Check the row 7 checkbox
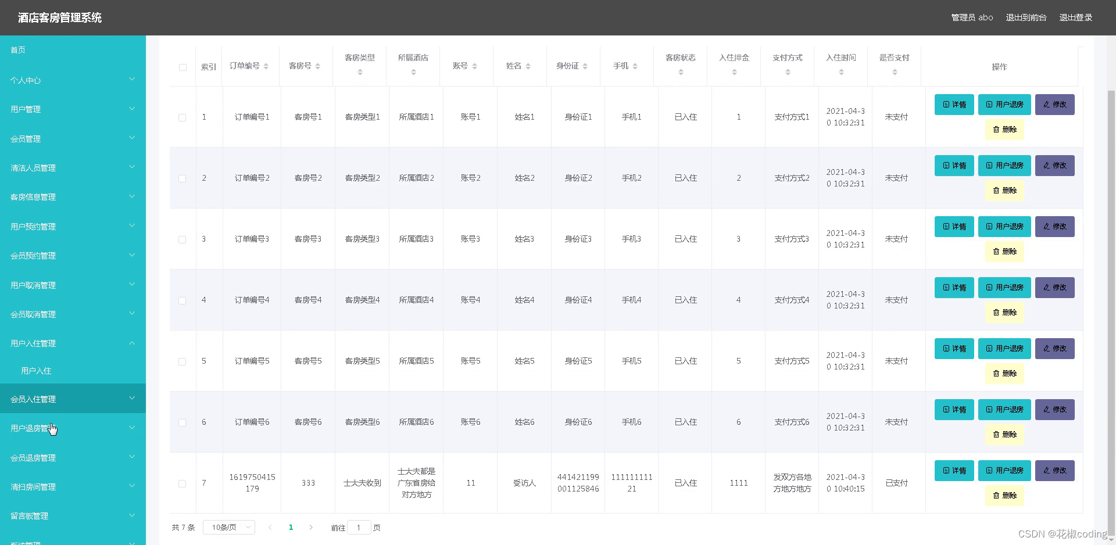The image size is (1116, 545). tap(183, 483)
